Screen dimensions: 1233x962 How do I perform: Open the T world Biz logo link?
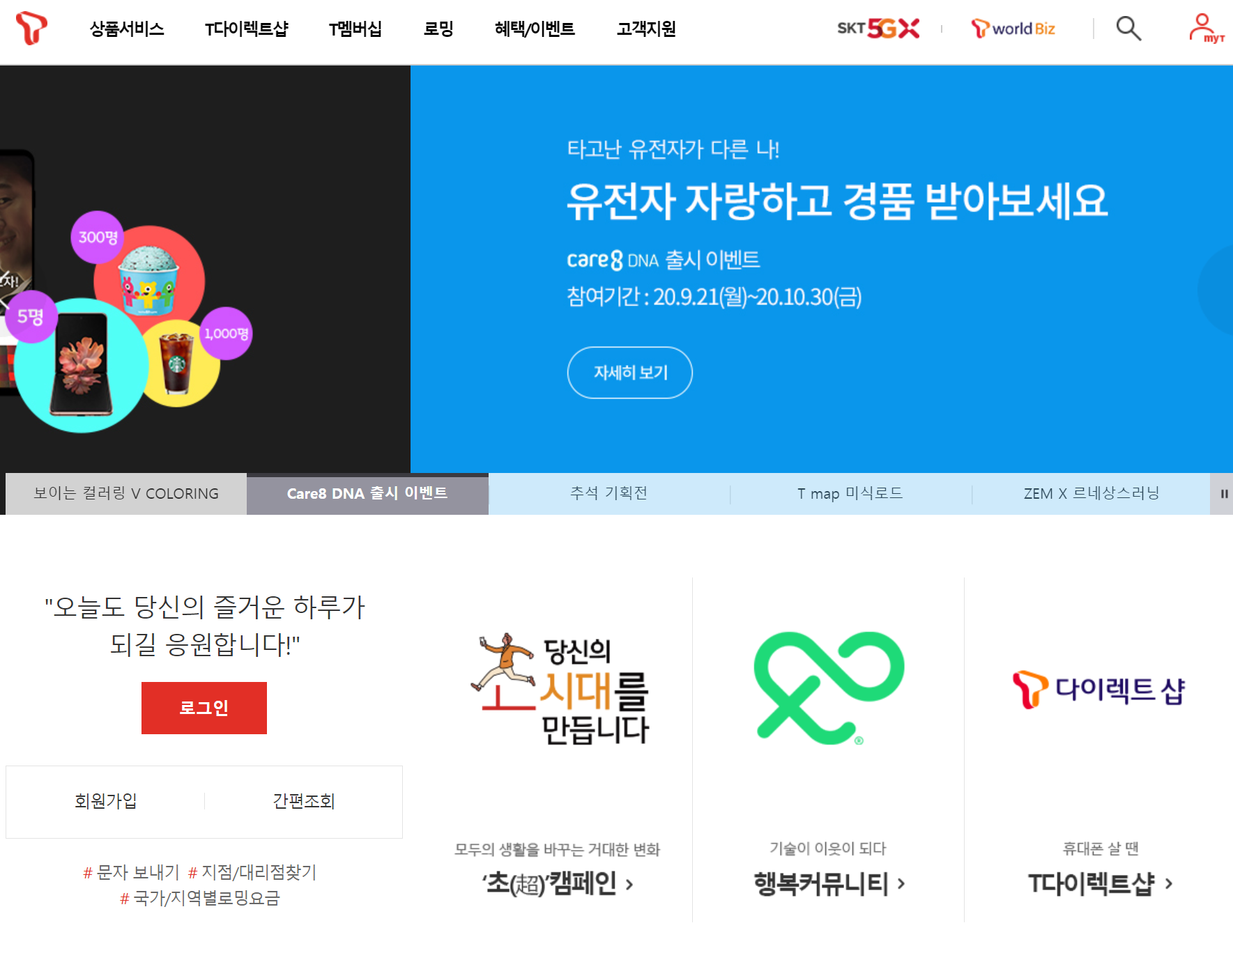coord(1013,29)
